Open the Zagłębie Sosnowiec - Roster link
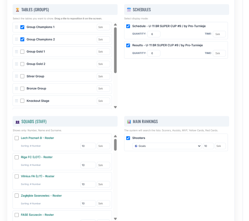This screenshot has width=249, height=221. click(41, 196)
